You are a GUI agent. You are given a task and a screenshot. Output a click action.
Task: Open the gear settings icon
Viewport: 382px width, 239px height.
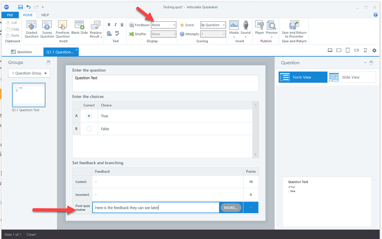(374, 51)
